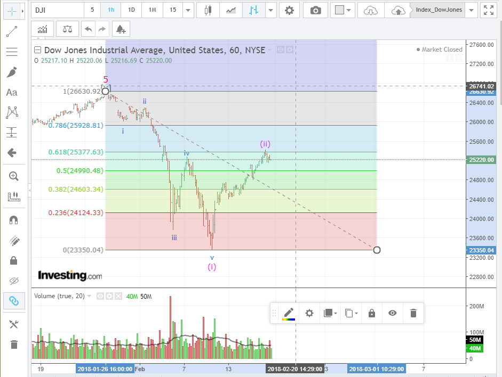This screenshot has height=377, width=502.
Task: Click the Fib anchor point at 26630.92
Action: [105, 92]
